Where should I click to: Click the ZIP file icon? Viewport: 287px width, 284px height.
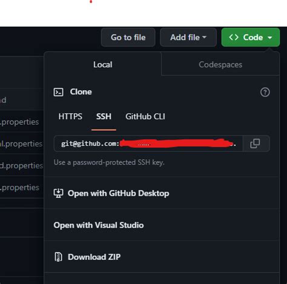58,257
